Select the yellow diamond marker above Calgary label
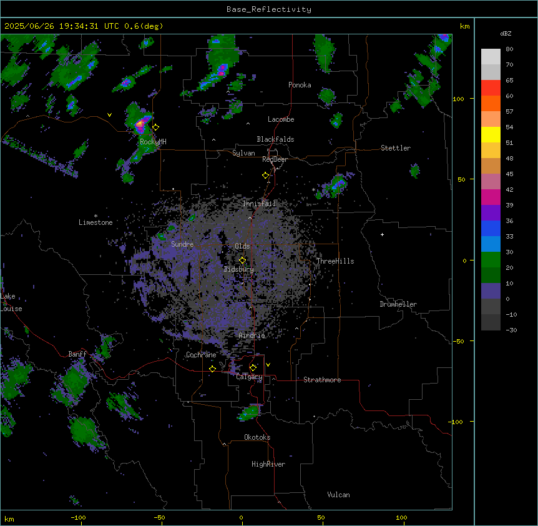Viewport: 538px width, 526px height. point(253,368)
